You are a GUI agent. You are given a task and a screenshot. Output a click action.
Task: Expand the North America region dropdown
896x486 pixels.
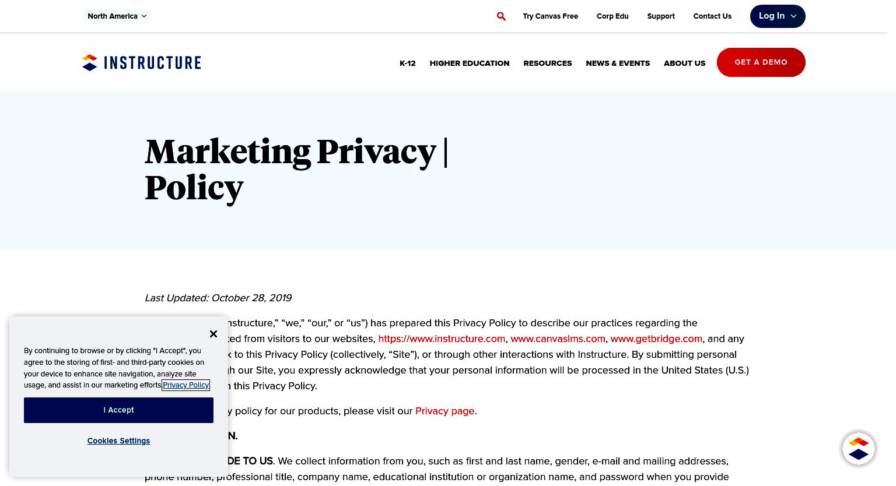[x=117, y=16]
